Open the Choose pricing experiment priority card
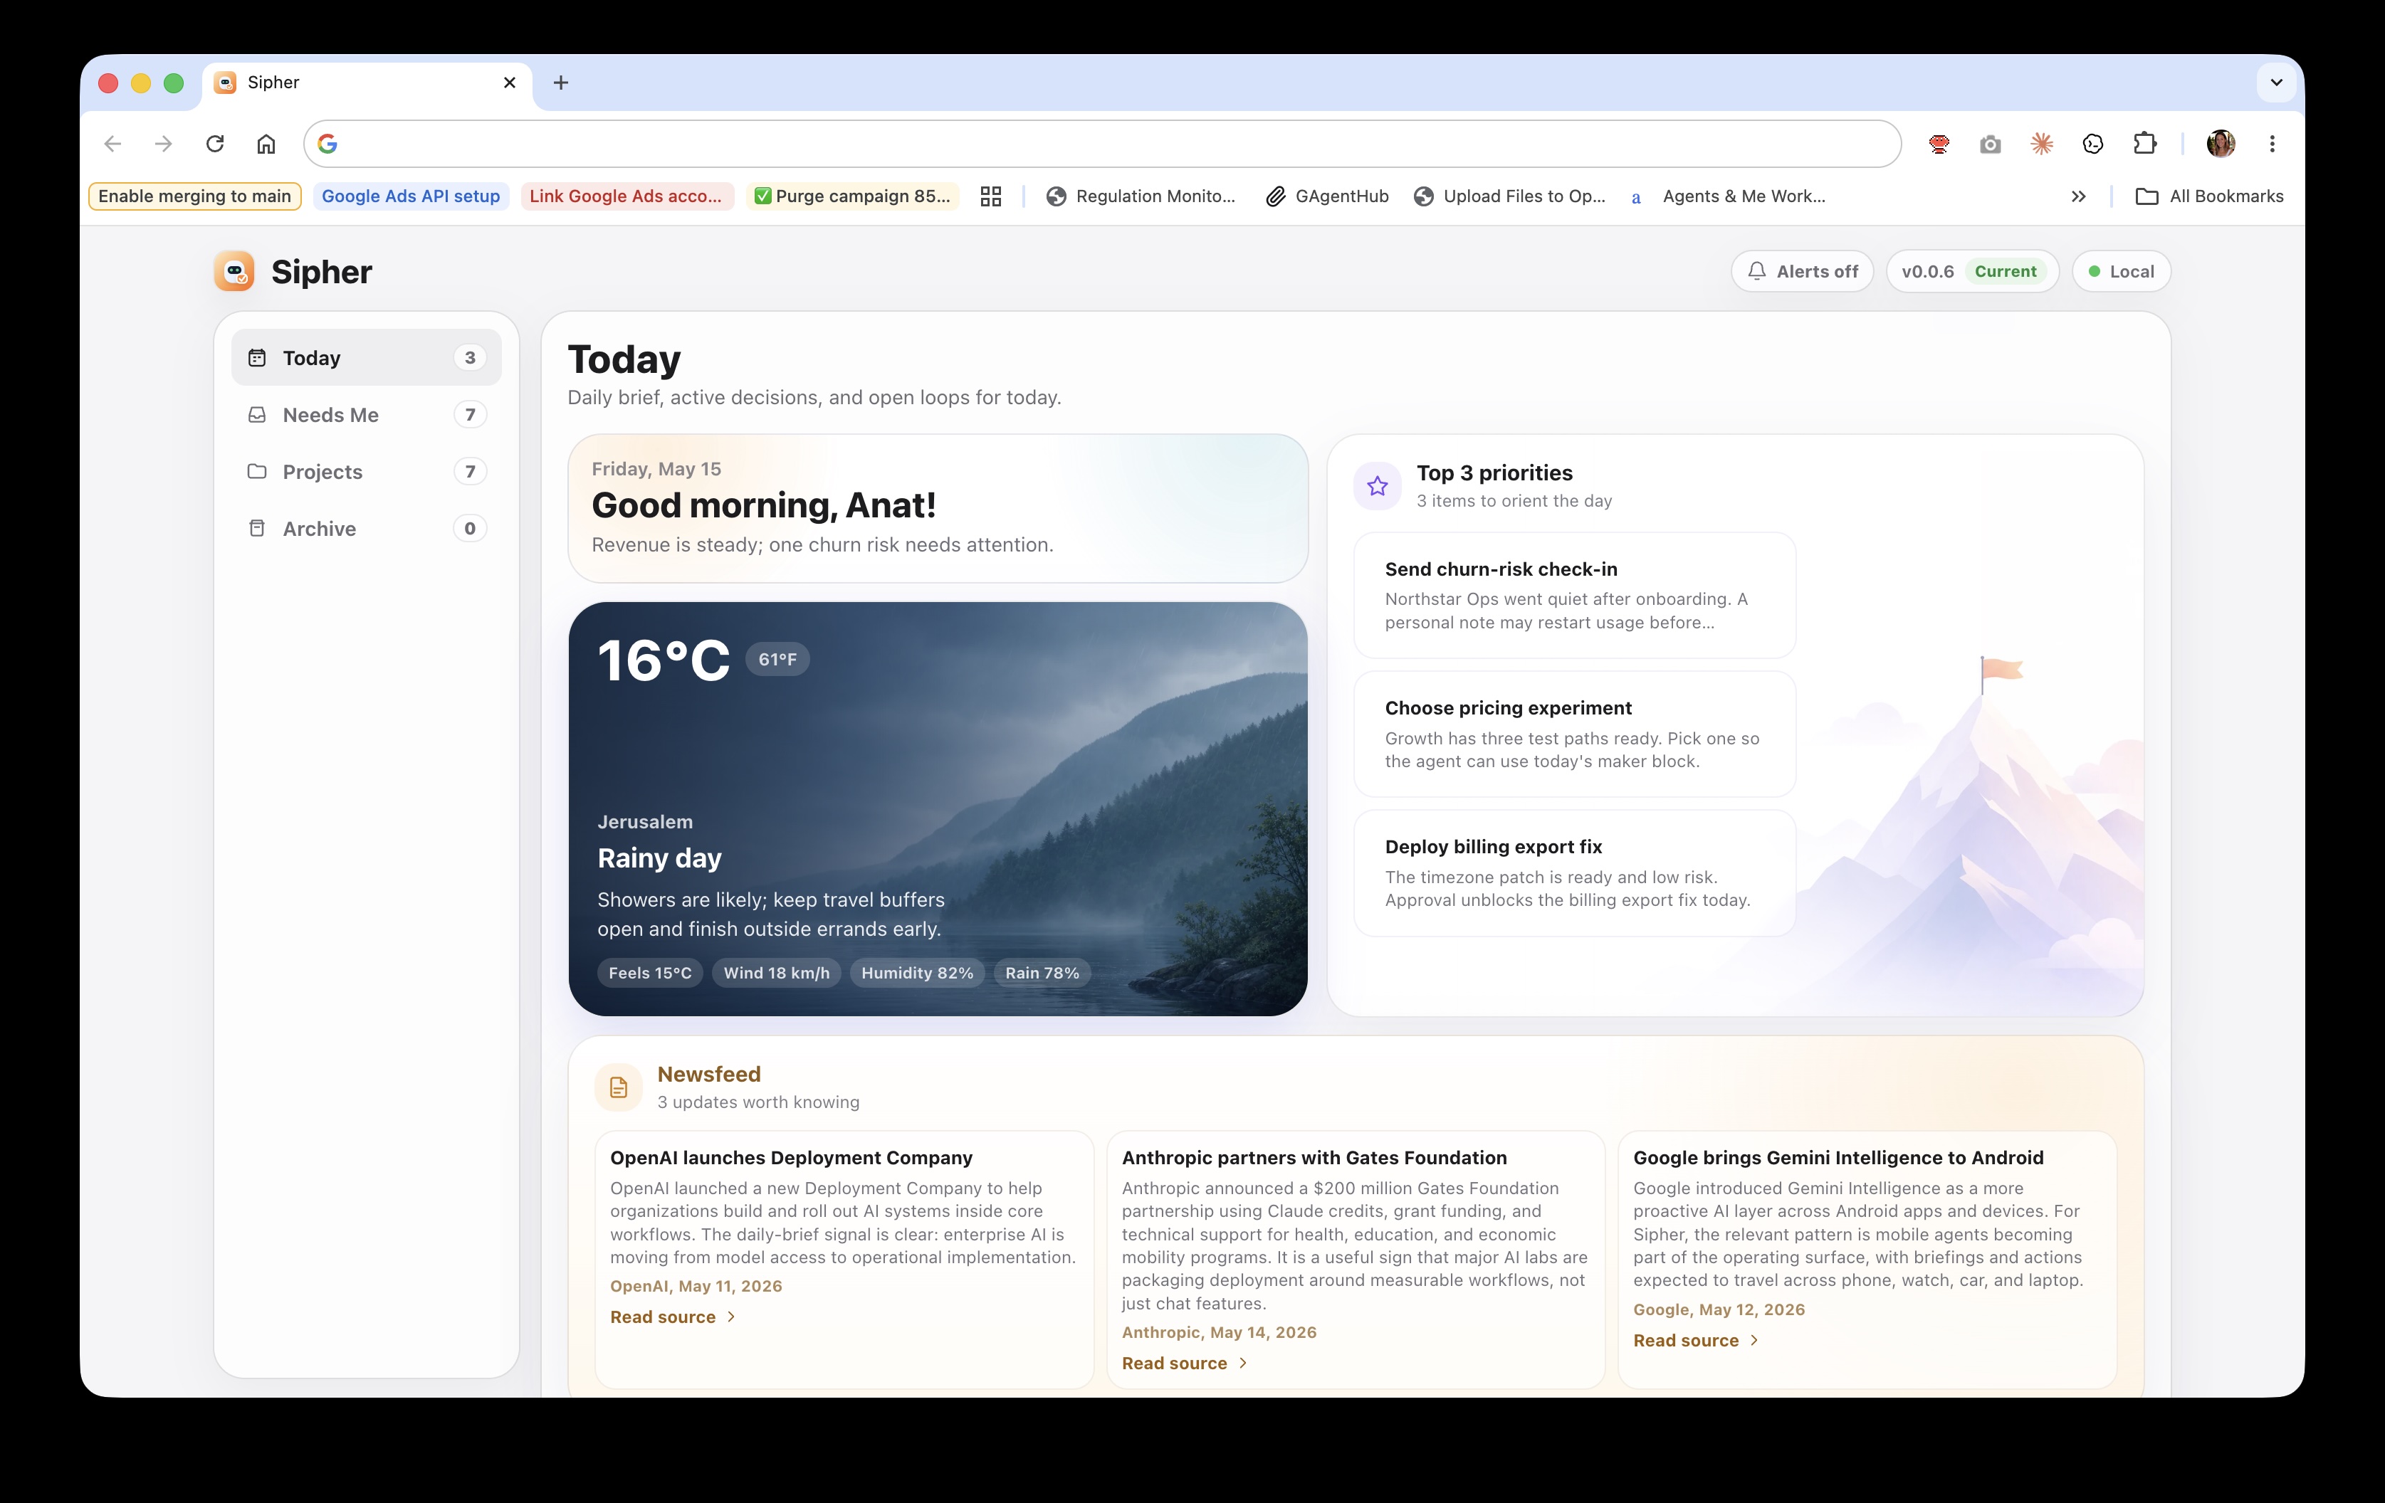 [1574, 734]
